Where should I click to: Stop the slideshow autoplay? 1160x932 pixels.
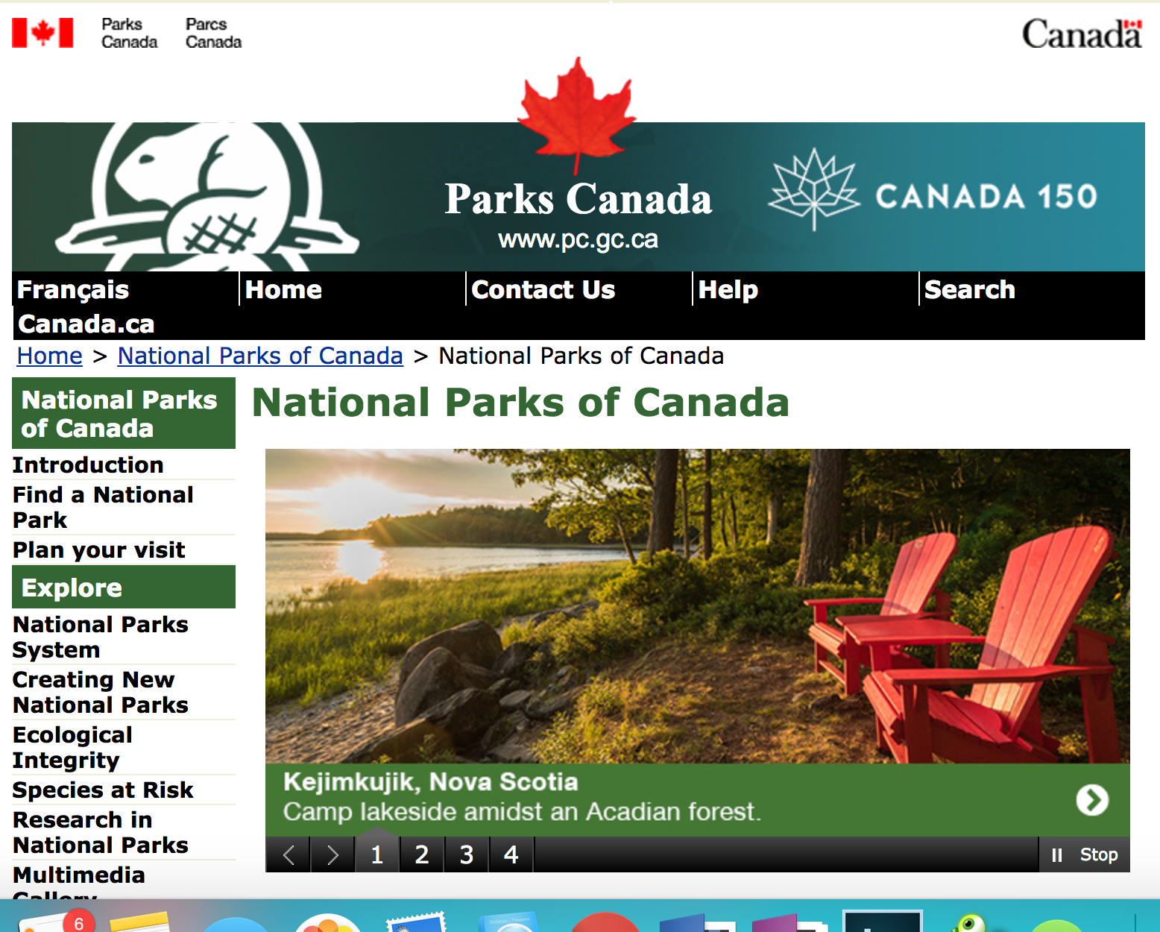coord(1085,854)
